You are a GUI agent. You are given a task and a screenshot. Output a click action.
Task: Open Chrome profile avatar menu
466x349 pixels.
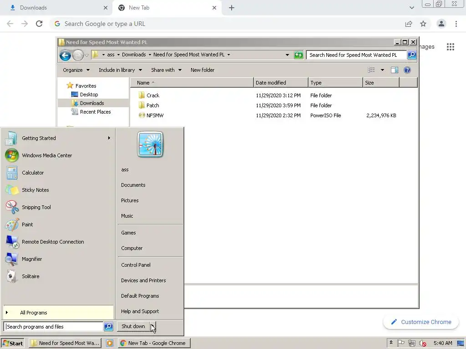pos(441,24)
